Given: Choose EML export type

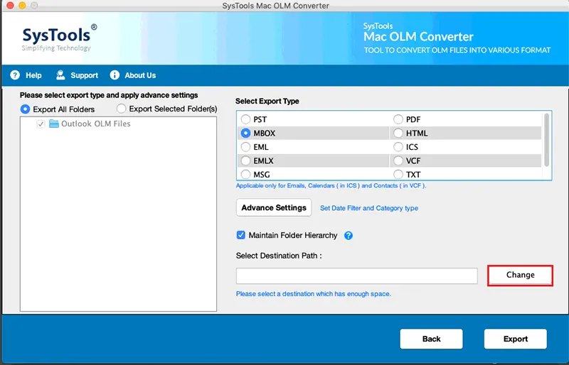Looking at the screenshot, I should click(245, 147).
